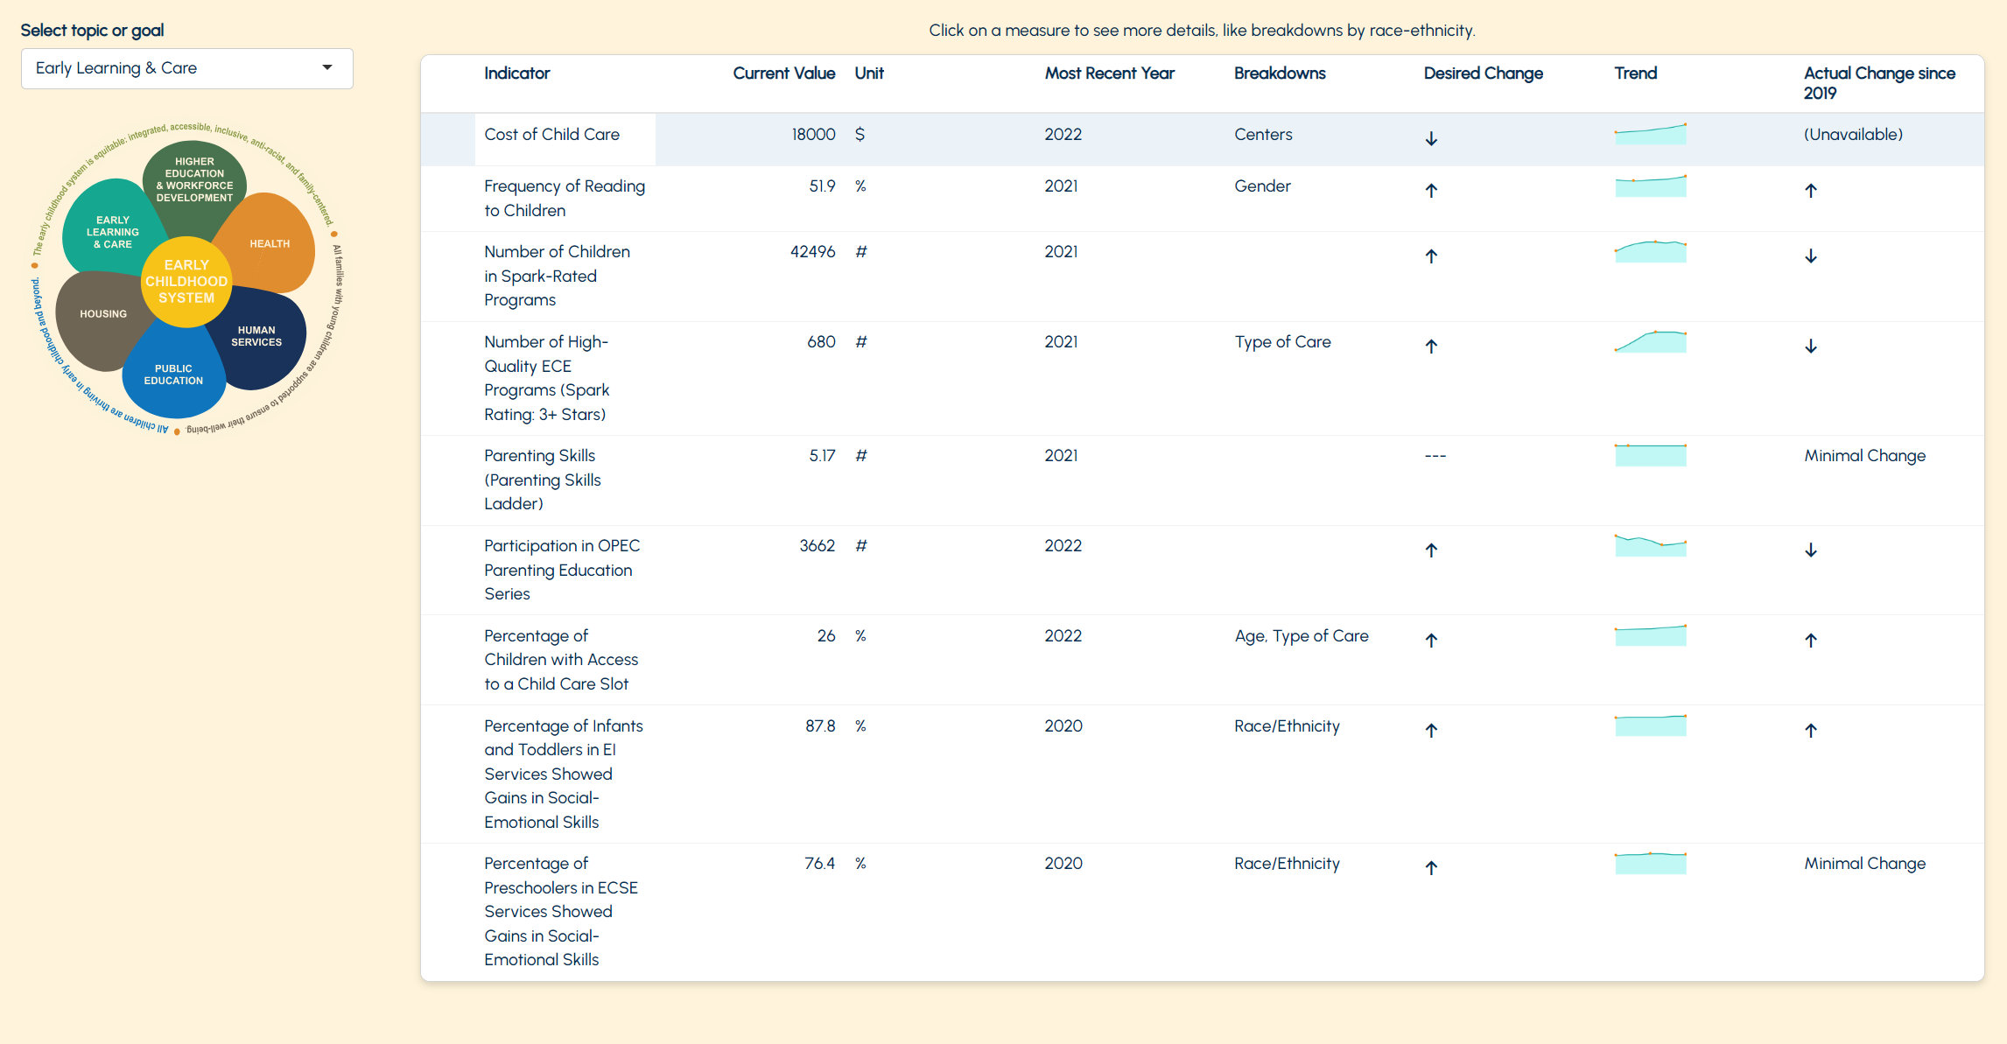This screenshot has height=1044, width=2007.
Task: Click Minimal Change in Preschoolers in ECSE row
Action: click(1864, 864)
